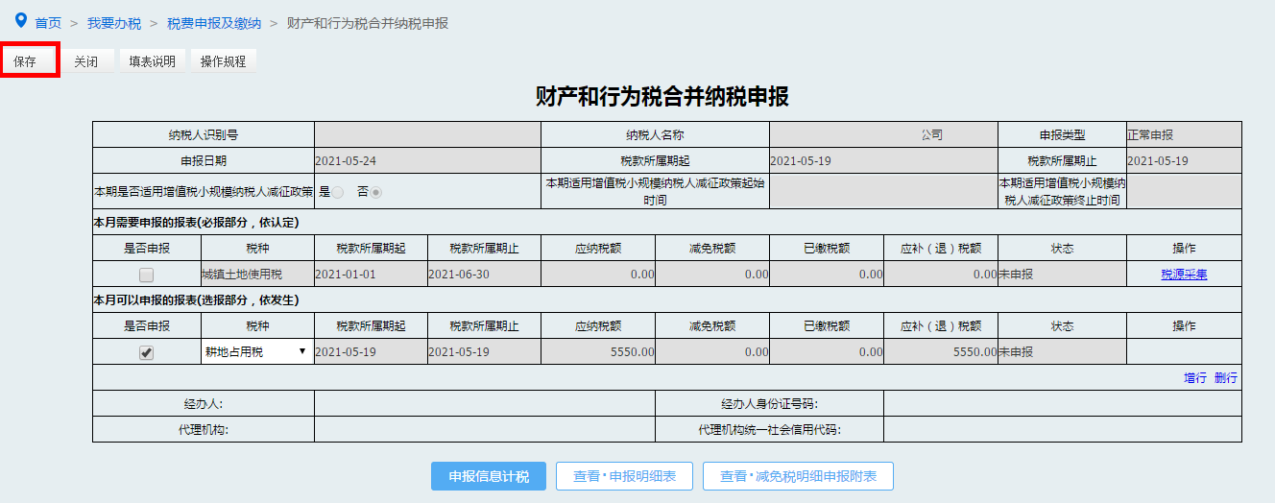The height and width of the screenshot is (503, 1275).
Task: Click the 代理机构 input field
Action: [485, 429]
